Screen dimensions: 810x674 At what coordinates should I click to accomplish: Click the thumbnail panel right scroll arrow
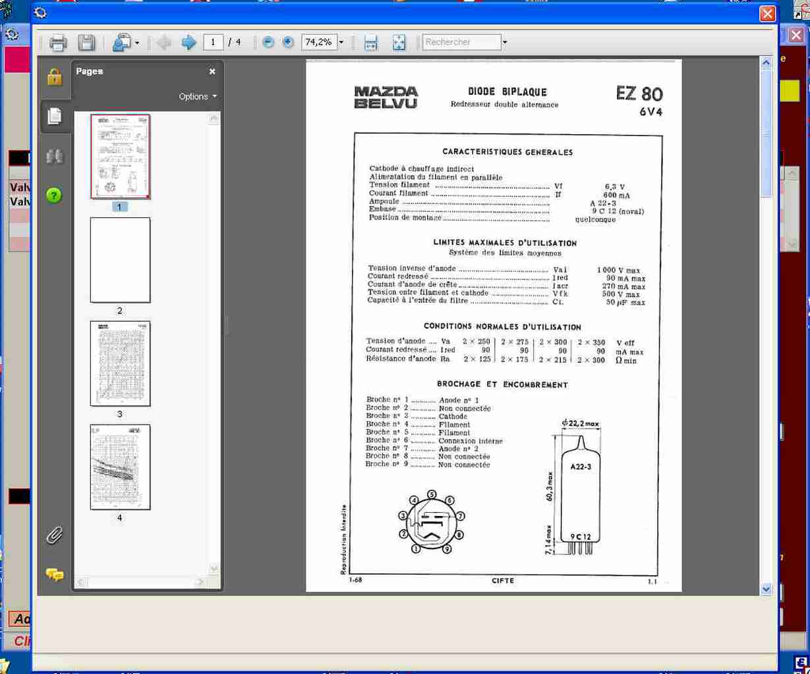click(200, 582)
